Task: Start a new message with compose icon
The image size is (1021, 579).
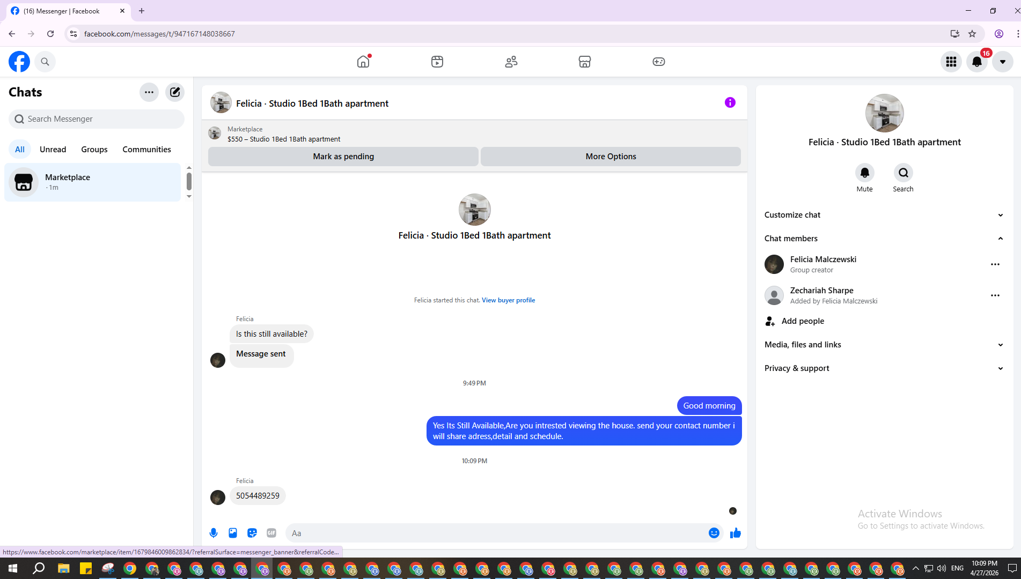Action: [175, 92]
